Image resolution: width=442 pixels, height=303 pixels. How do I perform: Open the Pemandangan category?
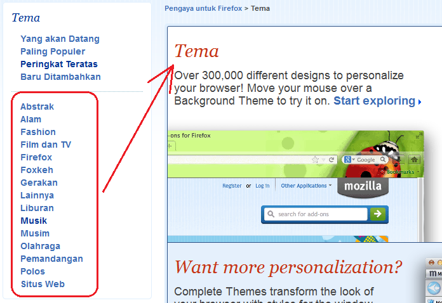pyautogui.click(x=51, y=259)
